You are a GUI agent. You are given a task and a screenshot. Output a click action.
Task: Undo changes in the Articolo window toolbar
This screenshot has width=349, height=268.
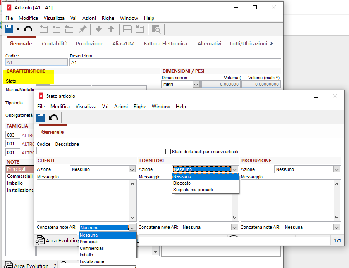click(x=28, y=29)
